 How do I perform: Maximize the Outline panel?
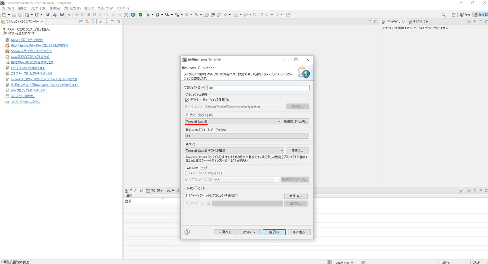[x=486, y=21]
